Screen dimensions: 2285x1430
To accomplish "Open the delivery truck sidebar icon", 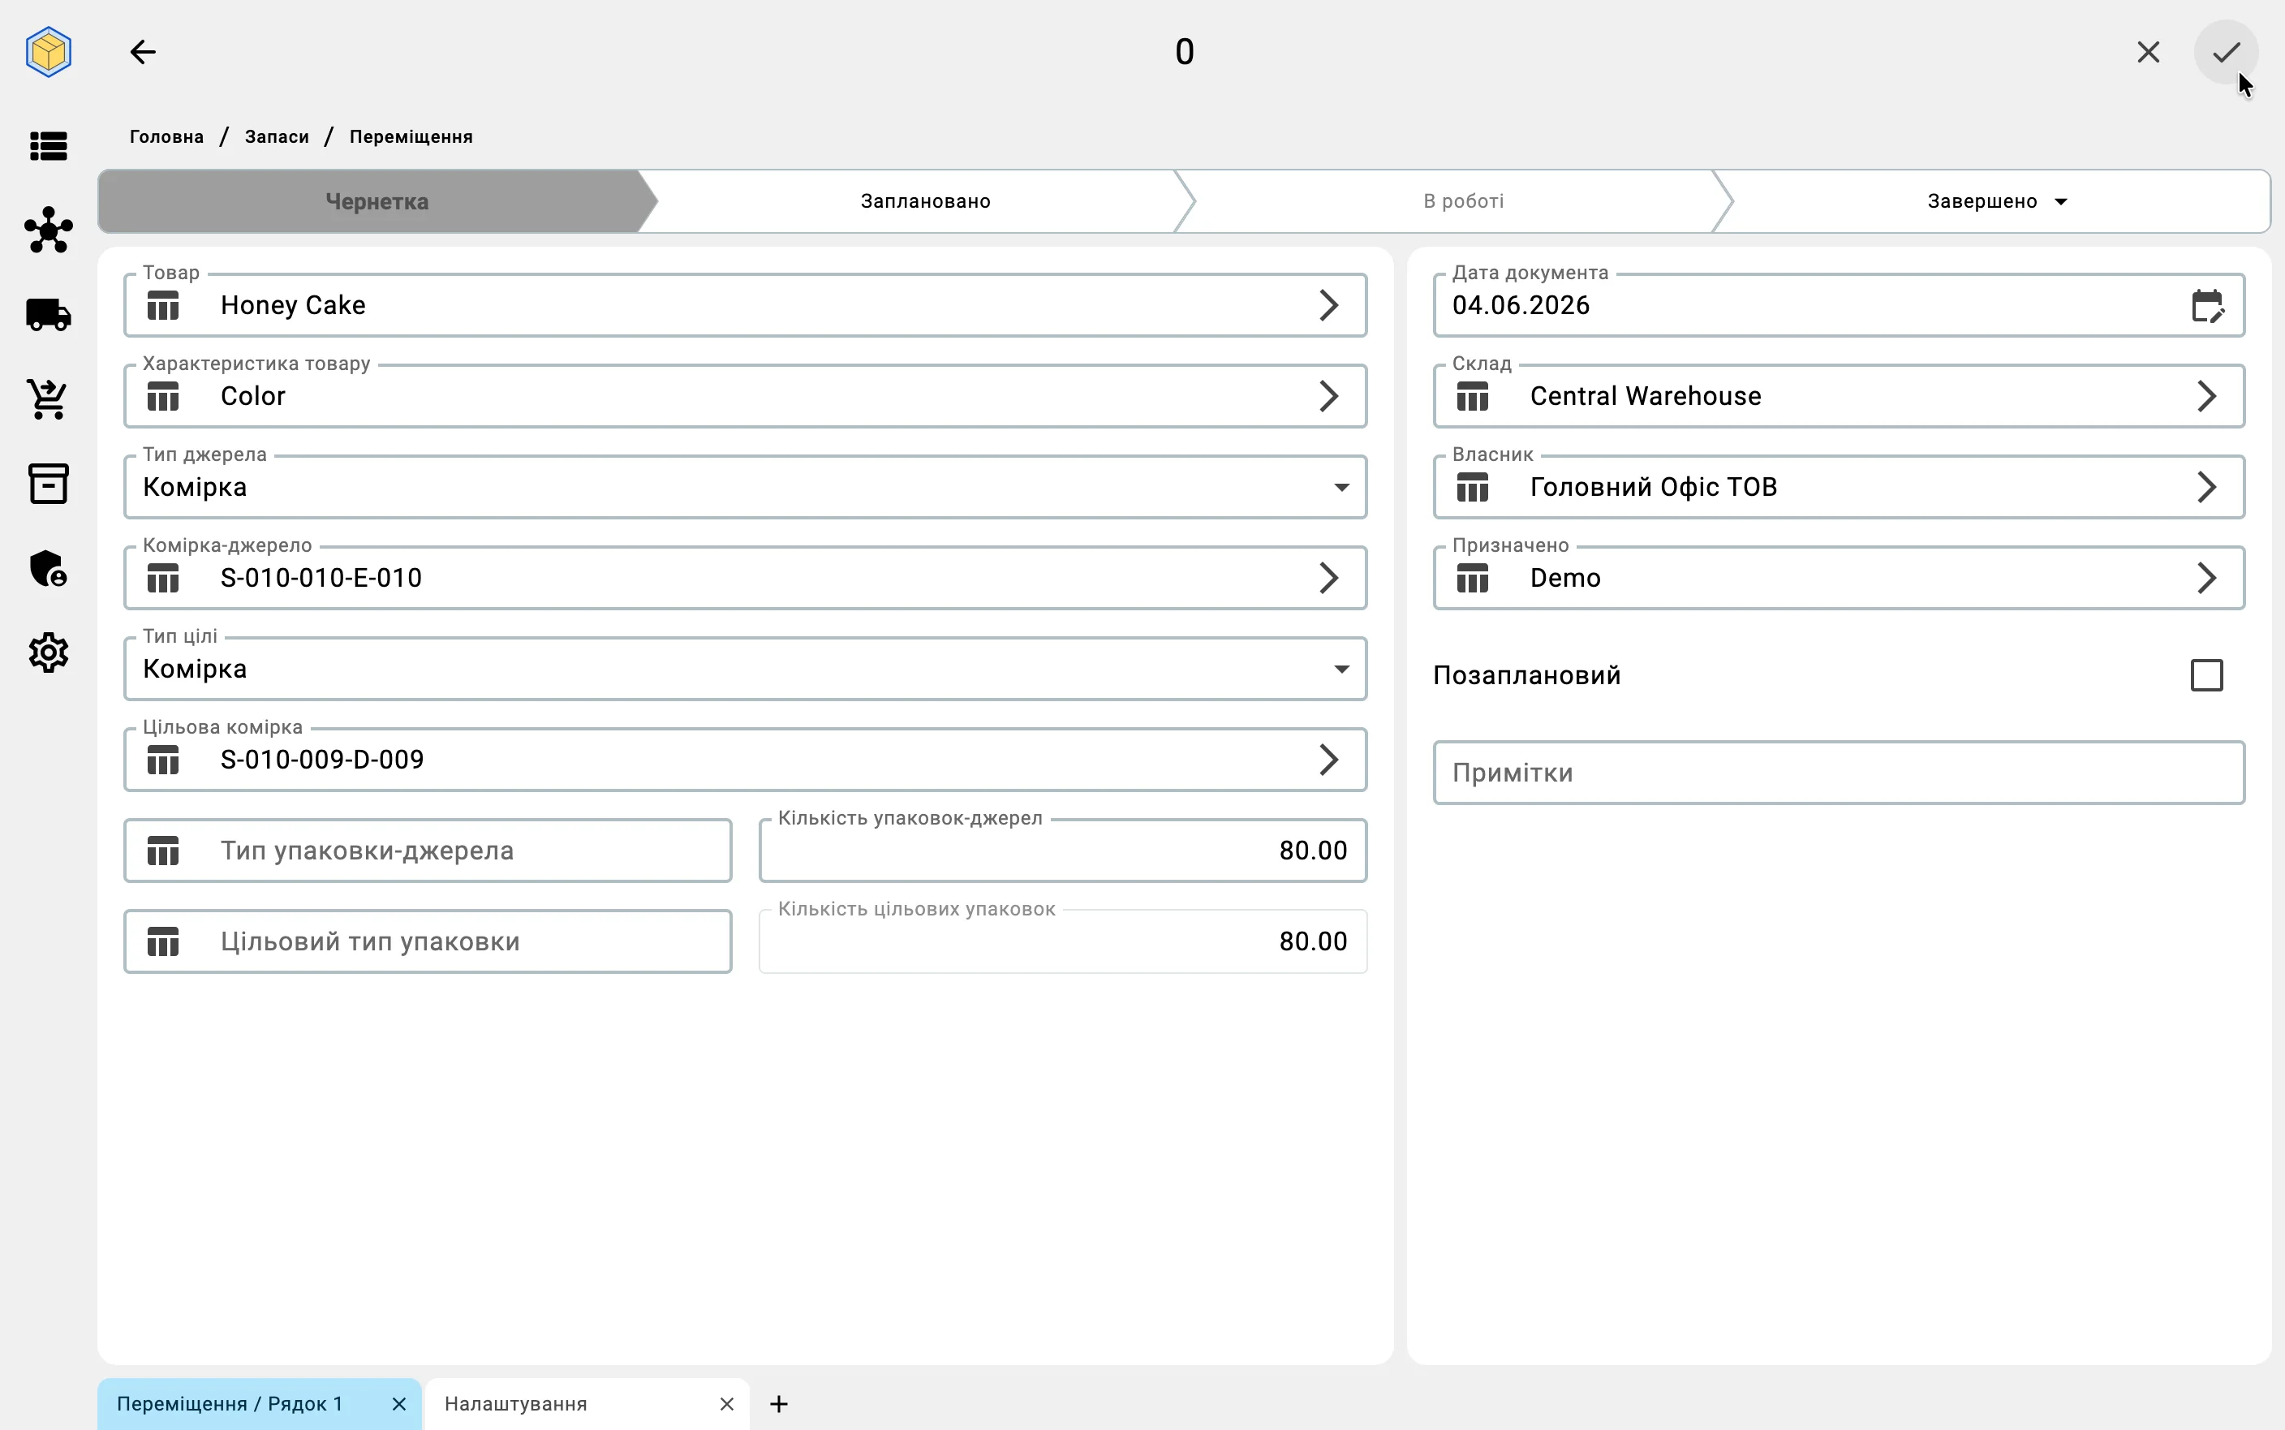I will click(x=48, y=314).
